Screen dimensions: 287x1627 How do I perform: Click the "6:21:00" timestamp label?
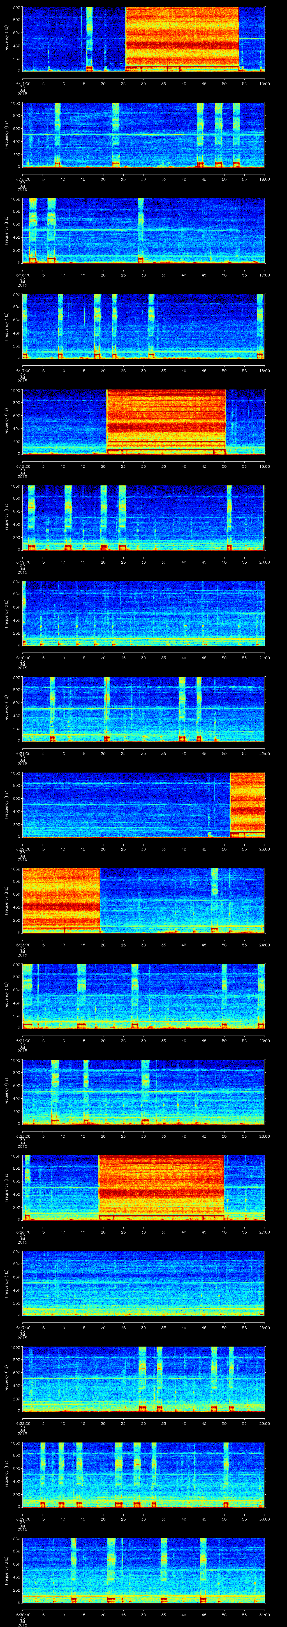tap(23, 753)
